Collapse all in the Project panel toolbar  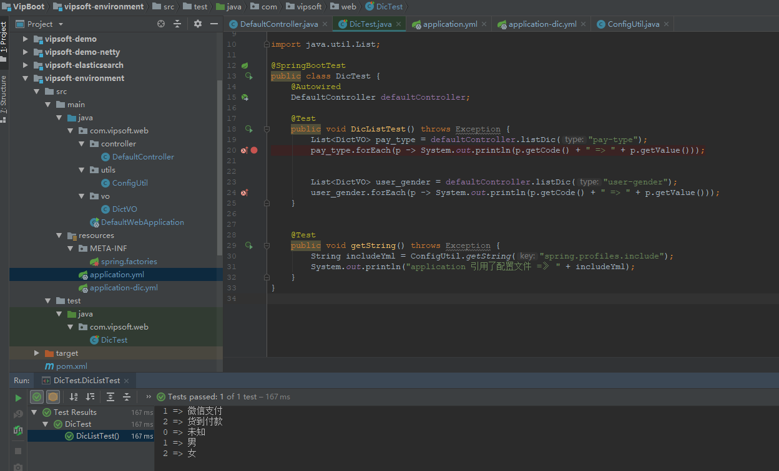point(177,24)
